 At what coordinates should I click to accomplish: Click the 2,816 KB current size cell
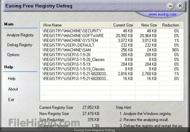click(125, 74)
